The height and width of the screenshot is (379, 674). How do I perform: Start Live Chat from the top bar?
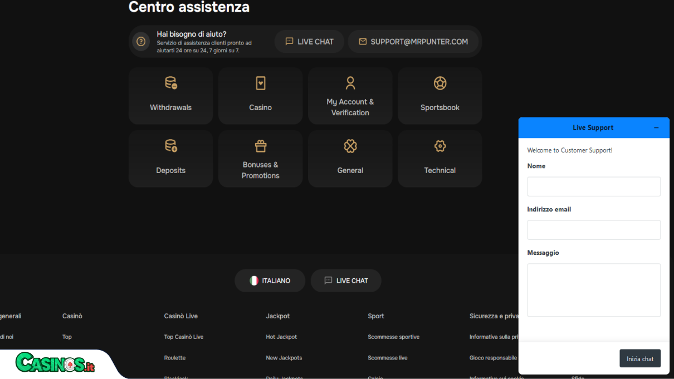309,41
